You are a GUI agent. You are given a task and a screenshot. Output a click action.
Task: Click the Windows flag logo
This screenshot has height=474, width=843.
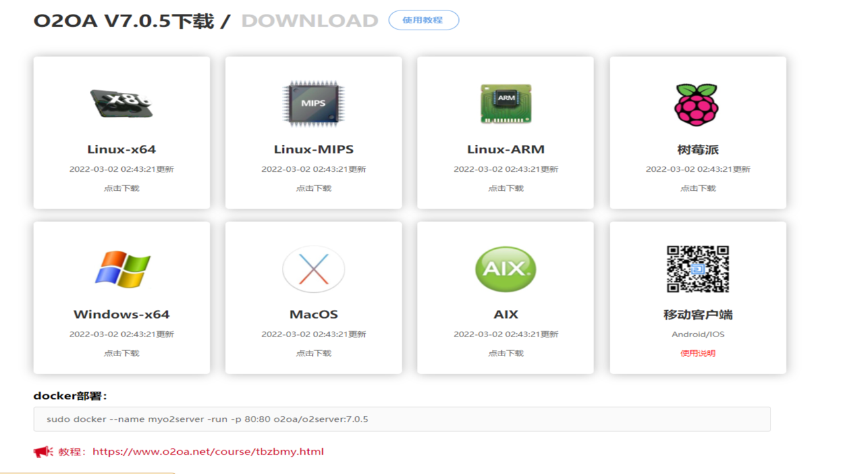pos(122,269)
